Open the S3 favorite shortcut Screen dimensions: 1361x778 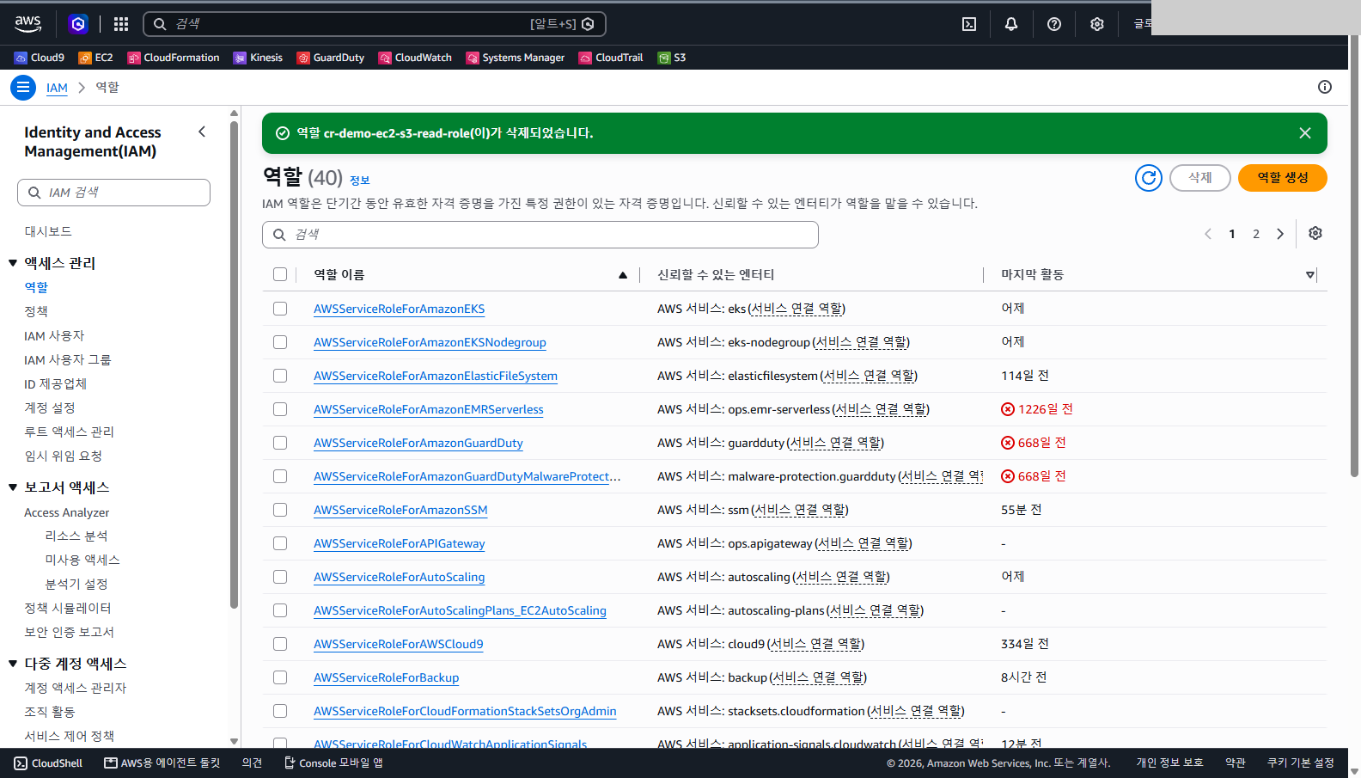coord(672,58)
